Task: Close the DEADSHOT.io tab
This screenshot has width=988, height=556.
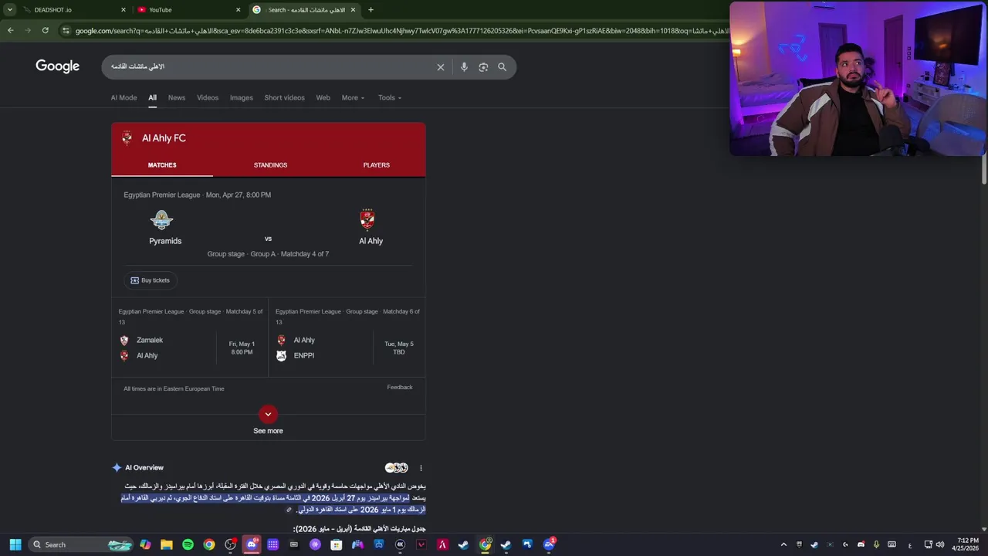Action: [x=123, y=10]
